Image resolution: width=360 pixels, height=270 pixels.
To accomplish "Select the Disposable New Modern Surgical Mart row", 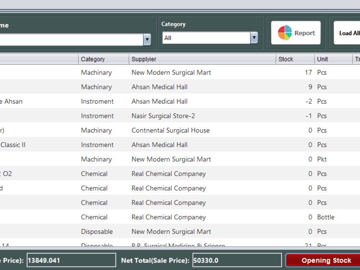I will tap(180, 231).
